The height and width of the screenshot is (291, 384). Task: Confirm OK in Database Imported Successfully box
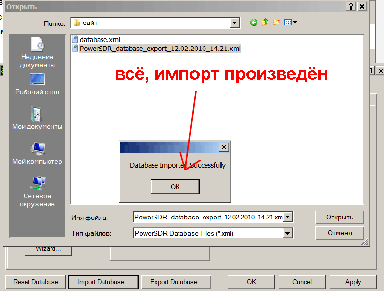point(175,187)
